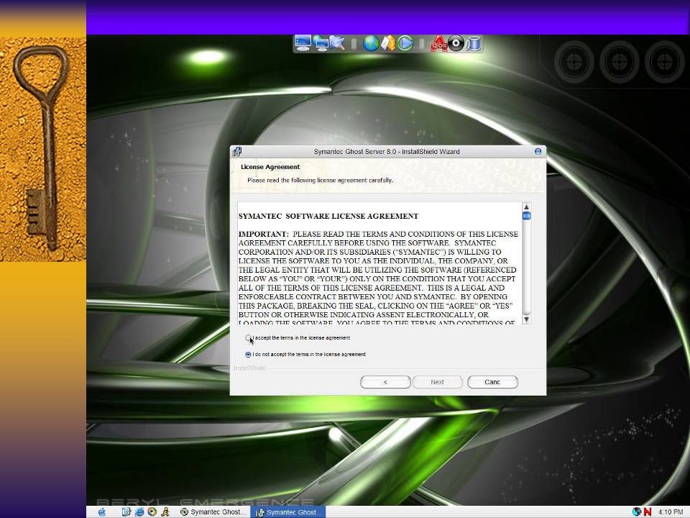Viewport: 690px width, 518px height.
Task: Click the globe icon in system tray
Action: coord(636,512)
